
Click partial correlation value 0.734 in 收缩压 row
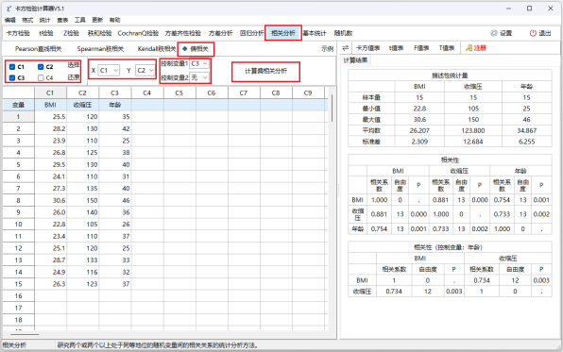394,292
